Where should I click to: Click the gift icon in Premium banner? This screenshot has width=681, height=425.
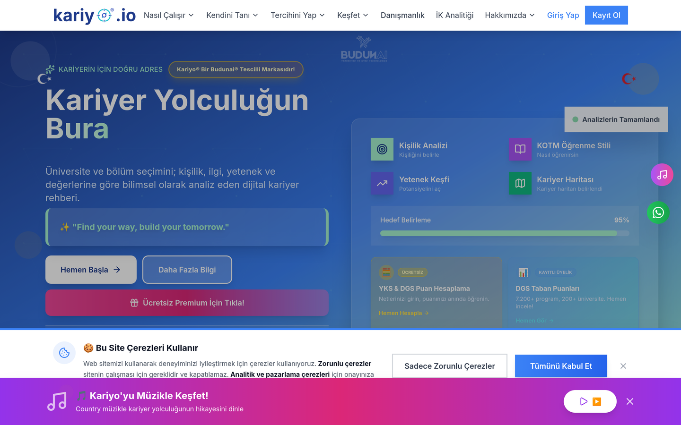134,303
